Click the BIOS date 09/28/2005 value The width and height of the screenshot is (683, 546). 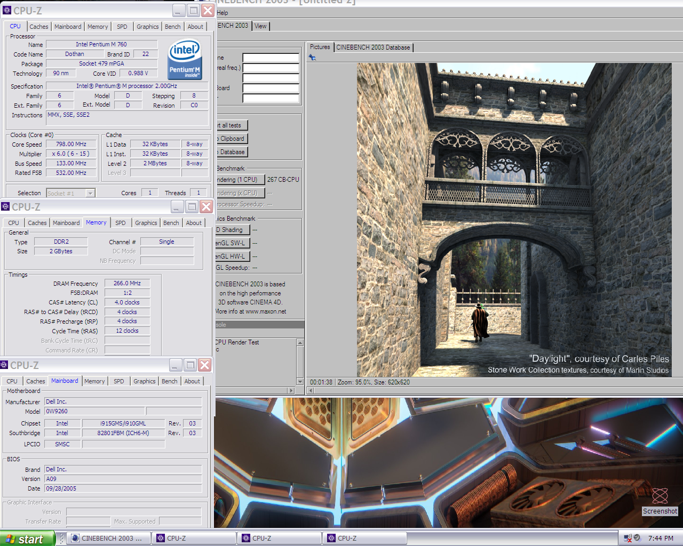point(123,488)
